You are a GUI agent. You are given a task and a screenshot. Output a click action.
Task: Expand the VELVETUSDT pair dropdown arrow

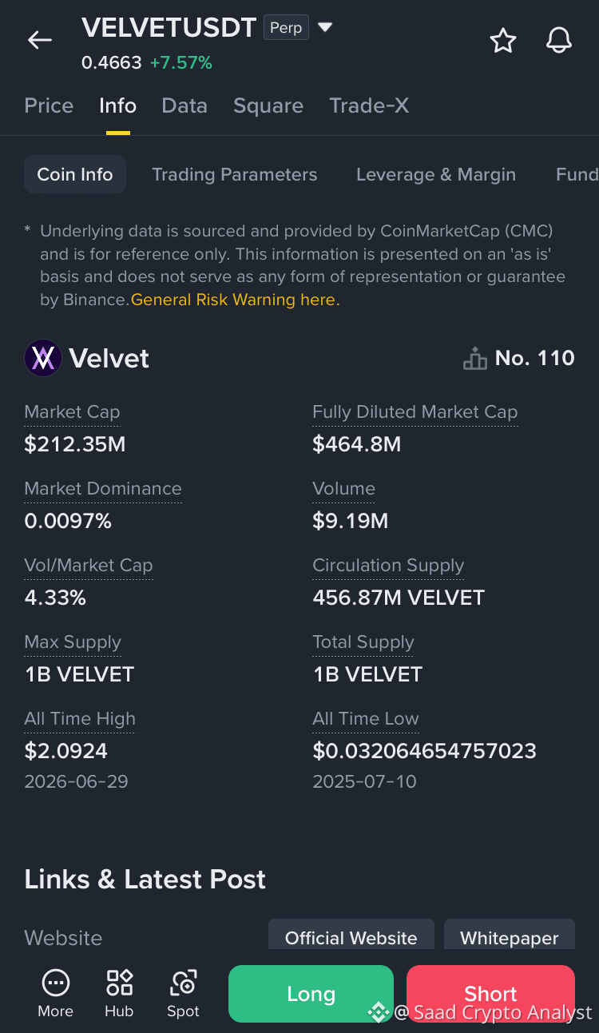click(325, 27)
